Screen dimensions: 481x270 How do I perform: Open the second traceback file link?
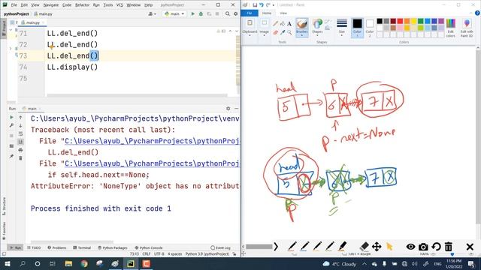point(152,163)
